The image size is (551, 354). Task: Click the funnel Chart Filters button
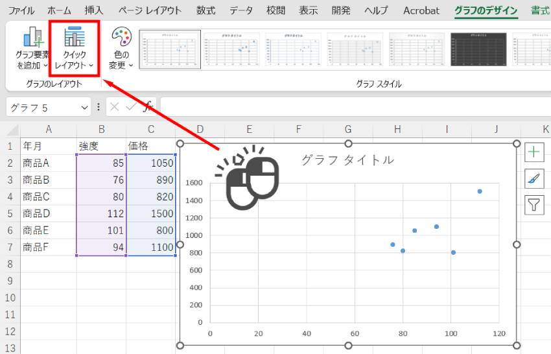(533, 205)
